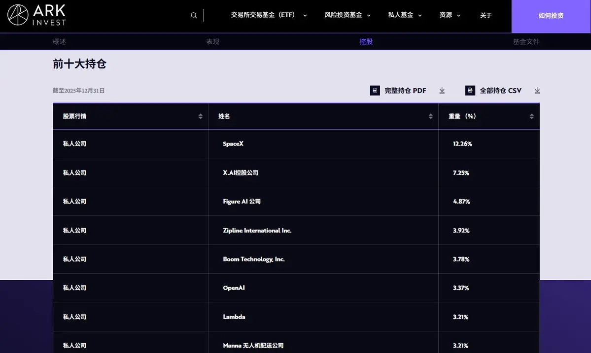Viewport: 591px width, 353px height.
Task: Expand the 私人基金 dropdown
Action: coord(405,15)
